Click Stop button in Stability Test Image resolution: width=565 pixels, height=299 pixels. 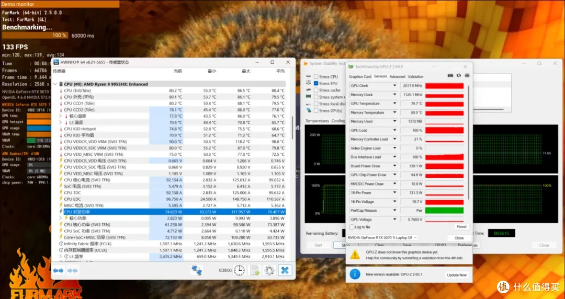(x=346, y=245)
